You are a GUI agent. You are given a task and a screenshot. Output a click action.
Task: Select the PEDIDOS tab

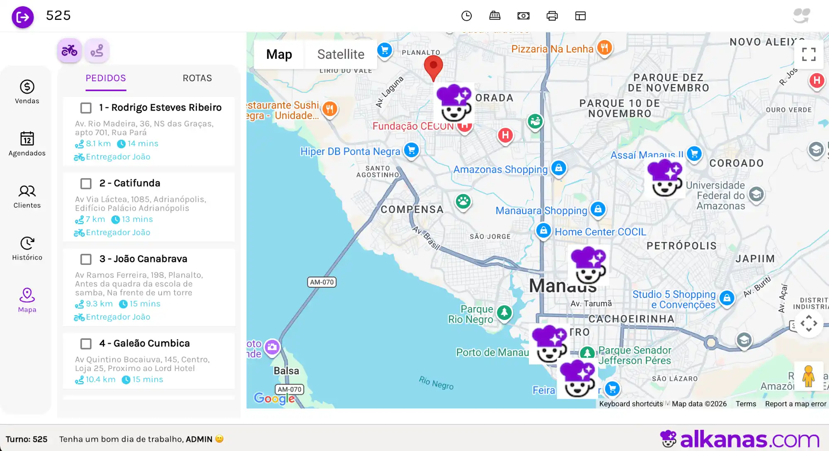coord(106,78)
